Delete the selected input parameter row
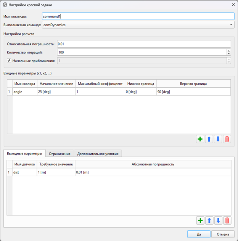The image size is (238, 241). (227, 139)
